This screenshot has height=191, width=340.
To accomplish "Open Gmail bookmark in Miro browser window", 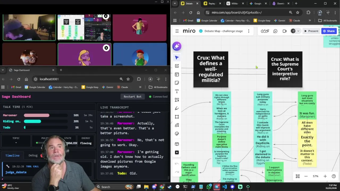I will [188, 20].
